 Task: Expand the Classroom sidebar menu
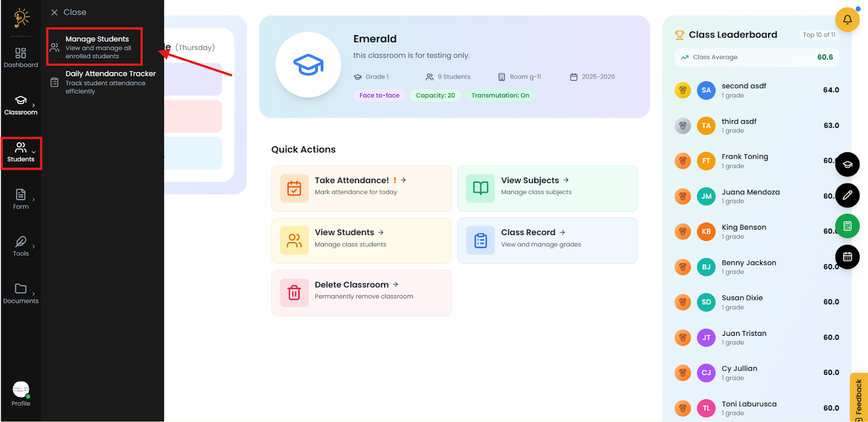[21, 105]
